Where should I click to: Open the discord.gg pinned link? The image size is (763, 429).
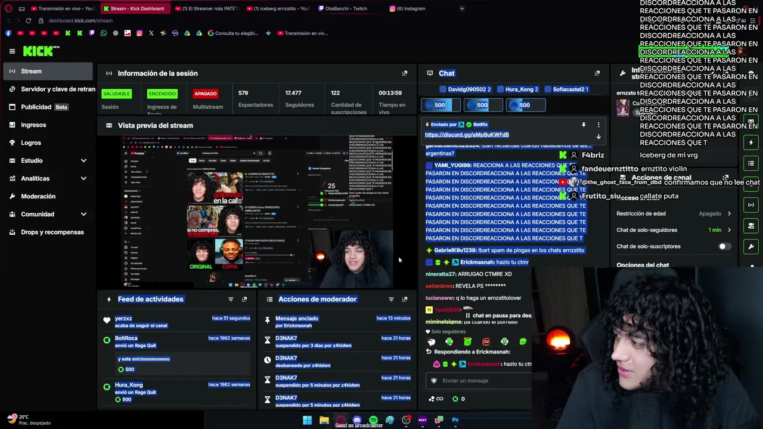click(x=467, y=135)
